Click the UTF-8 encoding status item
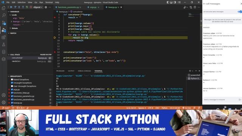 pos(150,108)
